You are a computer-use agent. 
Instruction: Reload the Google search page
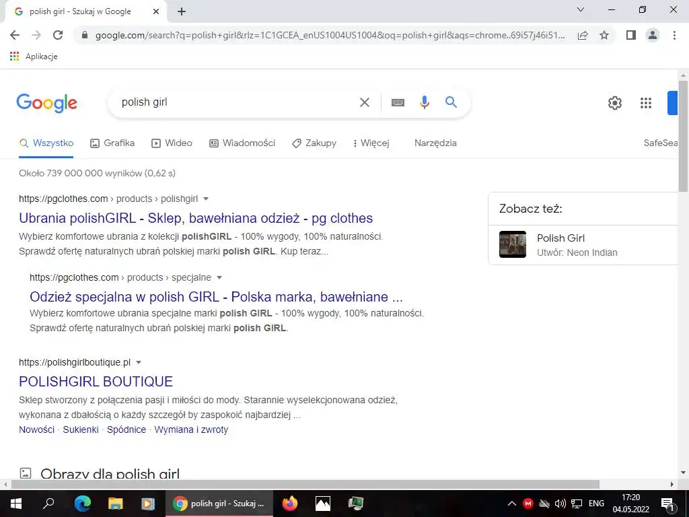pyautogui.click(x=58, y=35)
